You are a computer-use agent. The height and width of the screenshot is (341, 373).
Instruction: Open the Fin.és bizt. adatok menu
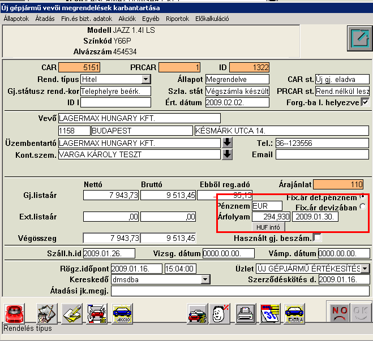pos(87,19)
